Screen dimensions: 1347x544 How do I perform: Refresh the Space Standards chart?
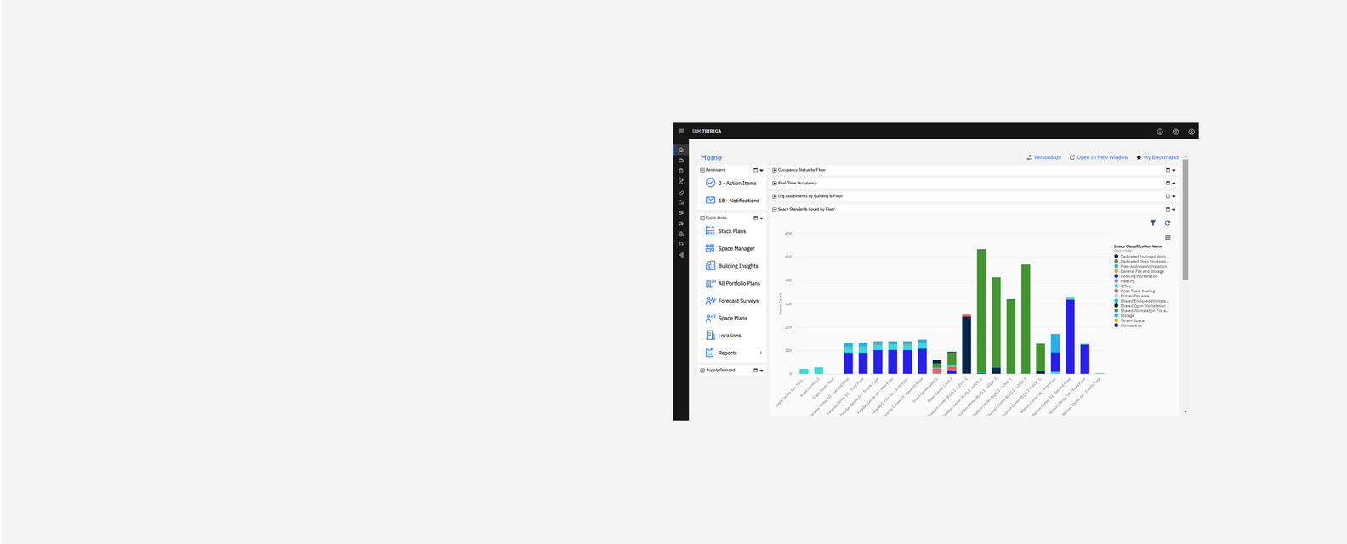click(x=1167, y=224)
